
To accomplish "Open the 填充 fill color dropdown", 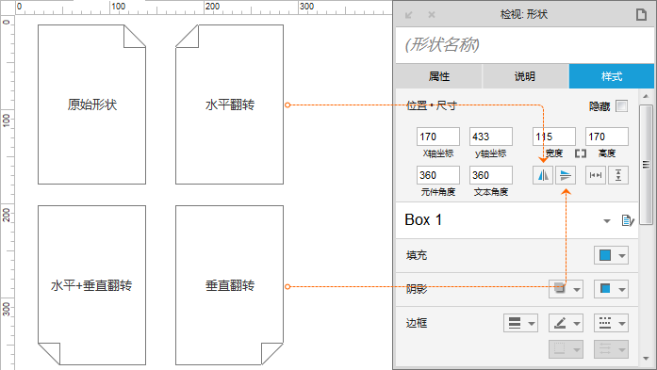I will click(x=622, y=255).
